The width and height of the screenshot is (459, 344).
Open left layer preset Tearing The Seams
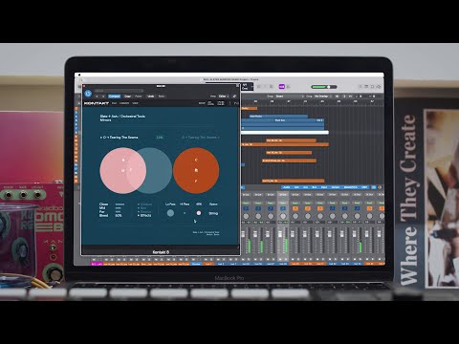[119, 138]
